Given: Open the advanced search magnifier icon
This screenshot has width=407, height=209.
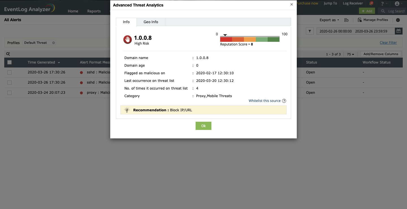Looking at the screenshot, I should [x=8, y=54].
